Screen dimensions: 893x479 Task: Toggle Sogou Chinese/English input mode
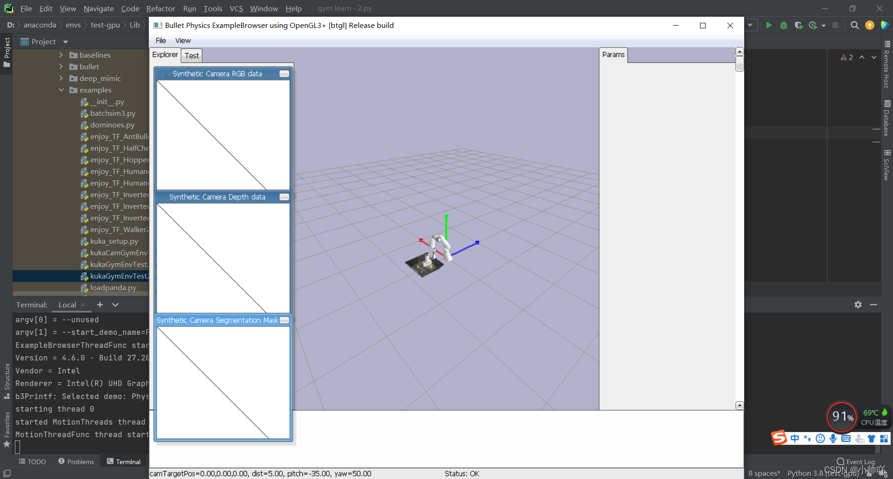coord(795,439)
